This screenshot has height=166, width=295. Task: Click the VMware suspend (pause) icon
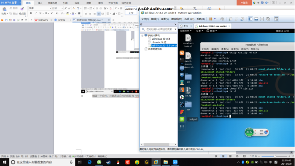click(211, 19)
